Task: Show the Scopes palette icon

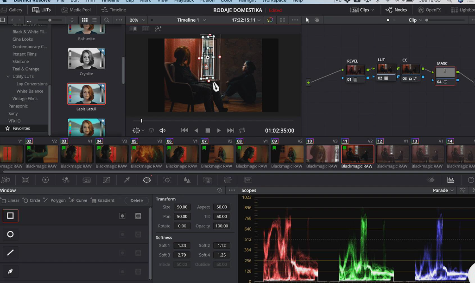Action: coord(451,180)
